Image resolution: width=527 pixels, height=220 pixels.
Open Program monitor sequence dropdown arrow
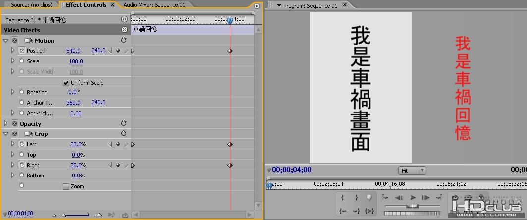(279, 6)
